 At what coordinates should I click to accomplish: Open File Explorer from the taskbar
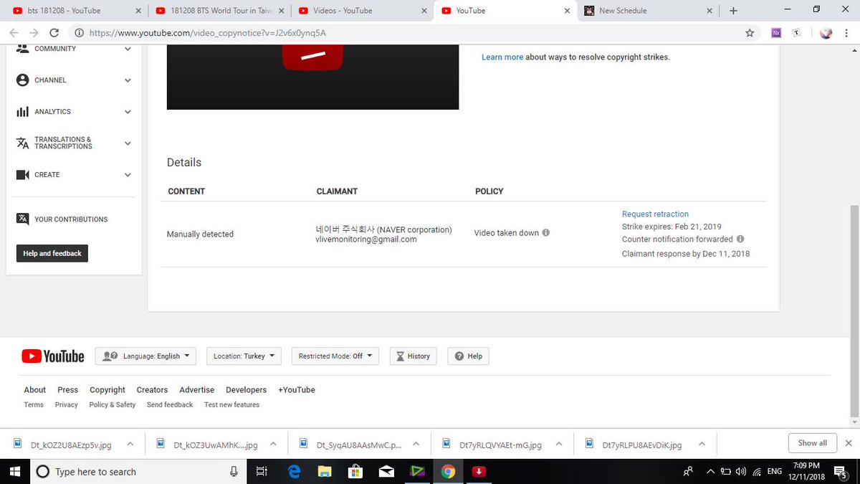(x=325, y=471)
